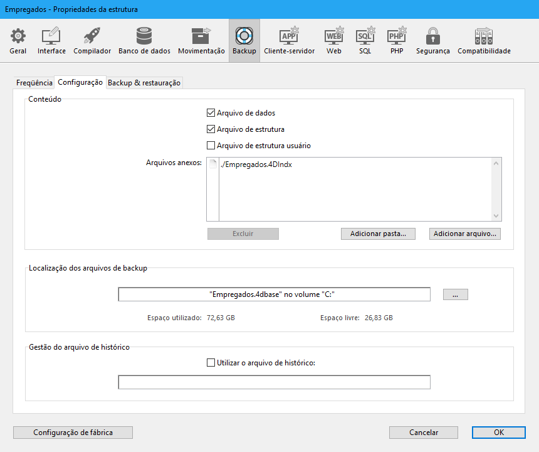Toggle Arquivo de estrutura checkbox
The image size is (539, 452).
pyautogui.click(x=211, y=129)
